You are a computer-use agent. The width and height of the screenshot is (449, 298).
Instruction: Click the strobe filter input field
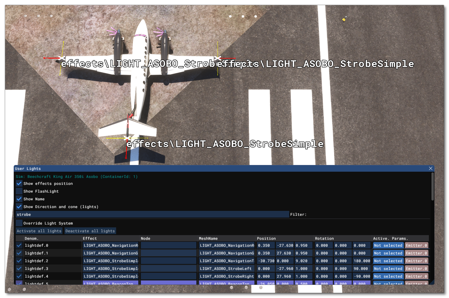click(x=152, y=214)
